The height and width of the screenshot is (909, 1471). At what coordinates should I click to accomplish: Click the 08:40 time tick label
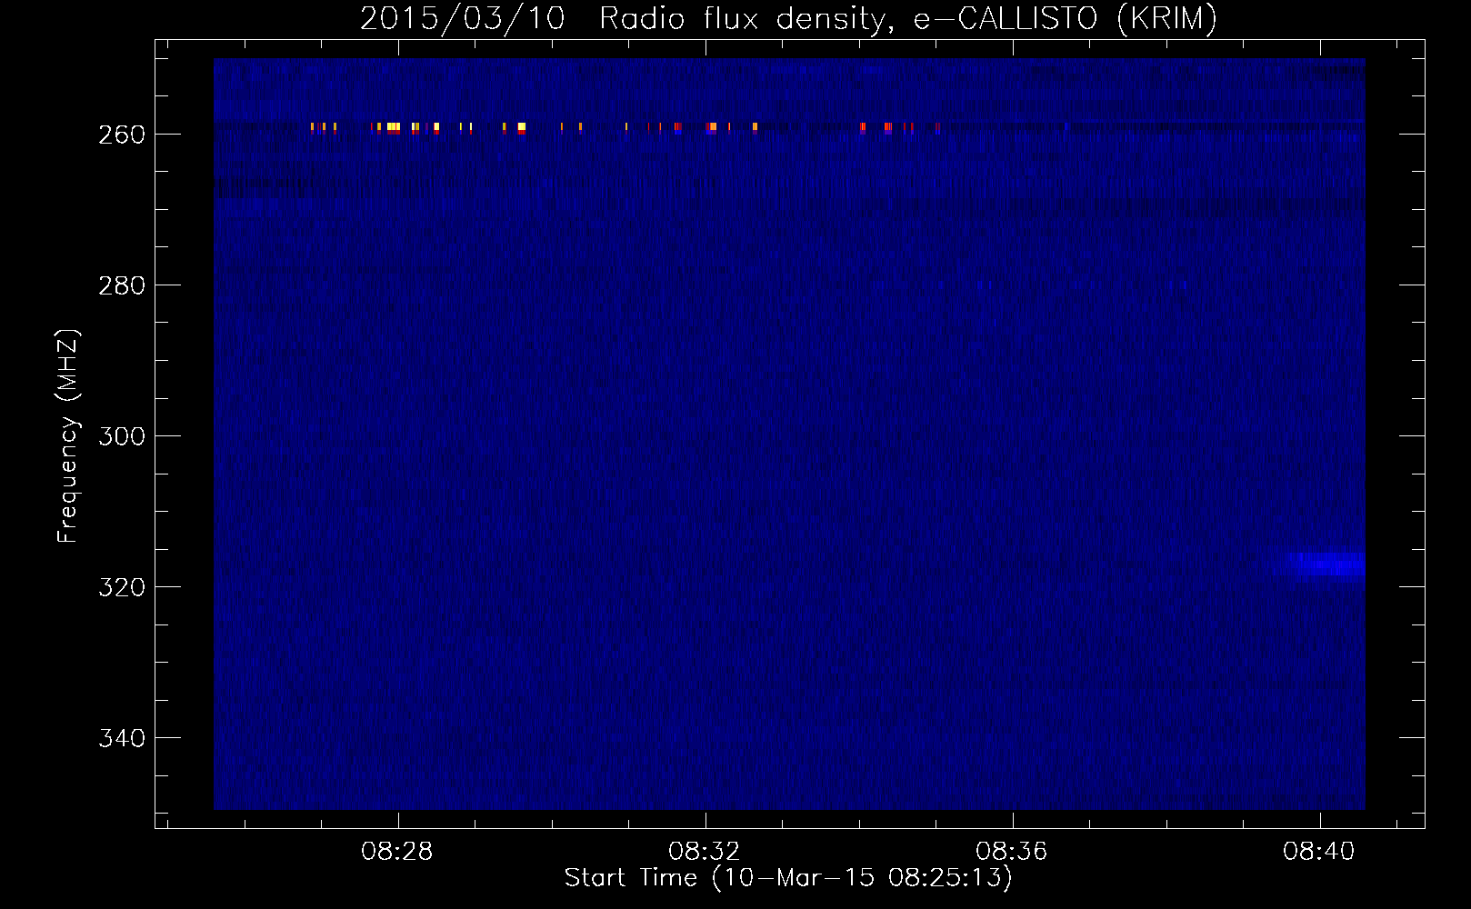click(x=1319, y=852)
